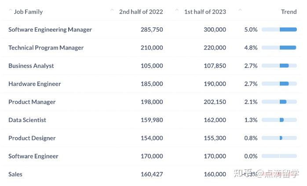
Task: Click the Technical Program Manager trend bar
Action: click(279, 47)
